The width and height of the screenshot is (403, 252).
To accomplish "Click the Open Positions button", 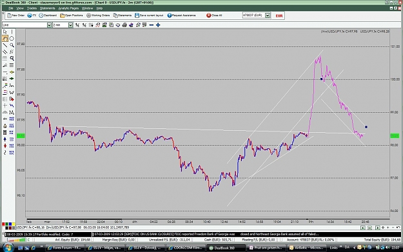I will click(72, 15).
